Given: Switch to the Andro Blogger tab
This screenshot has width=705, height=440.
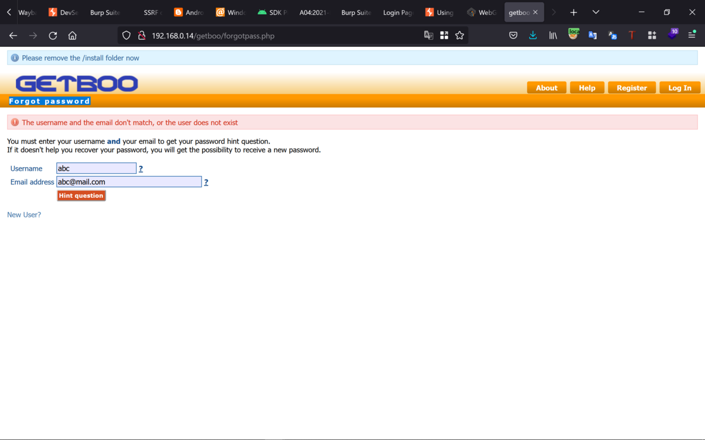Looking at the screenshot, I should (x=188, y=12).
